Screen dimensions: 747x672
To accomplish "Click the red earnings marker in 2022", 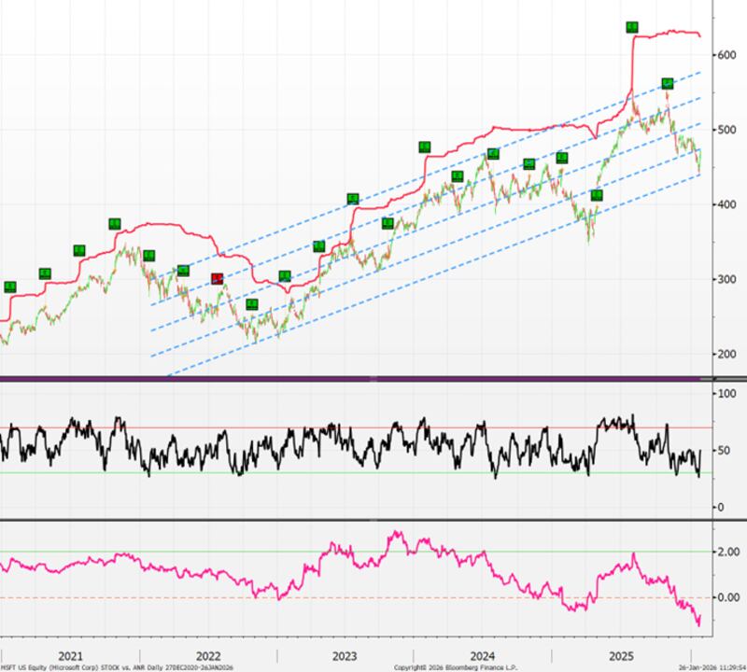I will click(217, 278).
